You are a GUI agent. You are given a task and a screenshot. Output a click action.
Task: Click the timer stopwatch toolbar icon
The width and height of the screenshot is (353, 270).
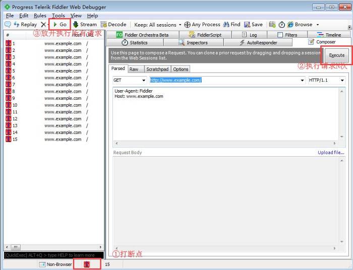281,25
